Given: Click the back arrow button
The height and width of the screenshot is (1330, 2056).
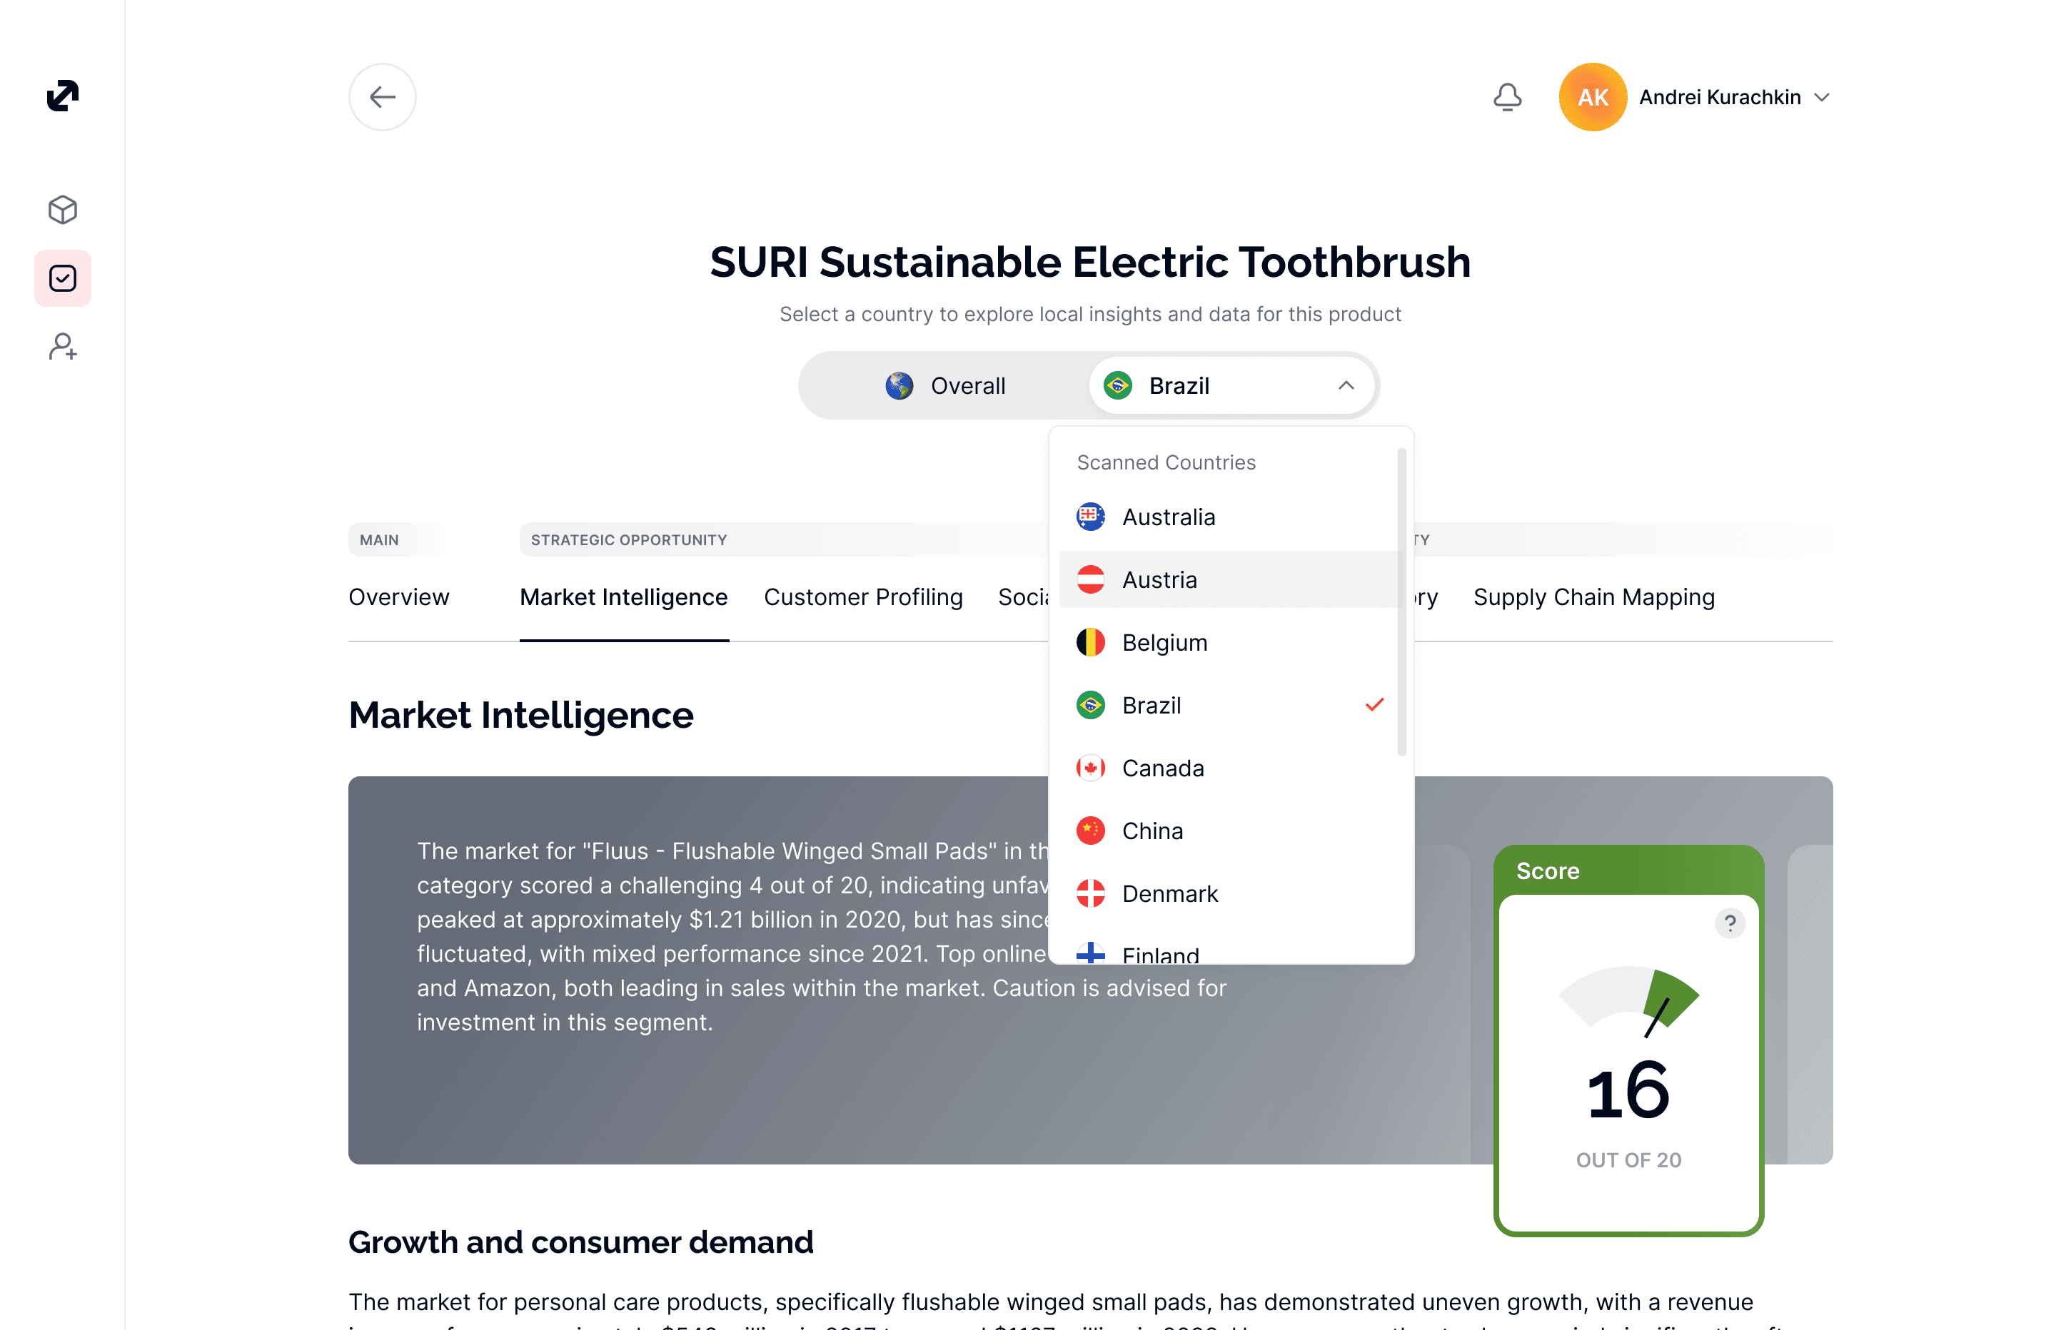Looking at the screenshot, I should [x=382, y=97].
